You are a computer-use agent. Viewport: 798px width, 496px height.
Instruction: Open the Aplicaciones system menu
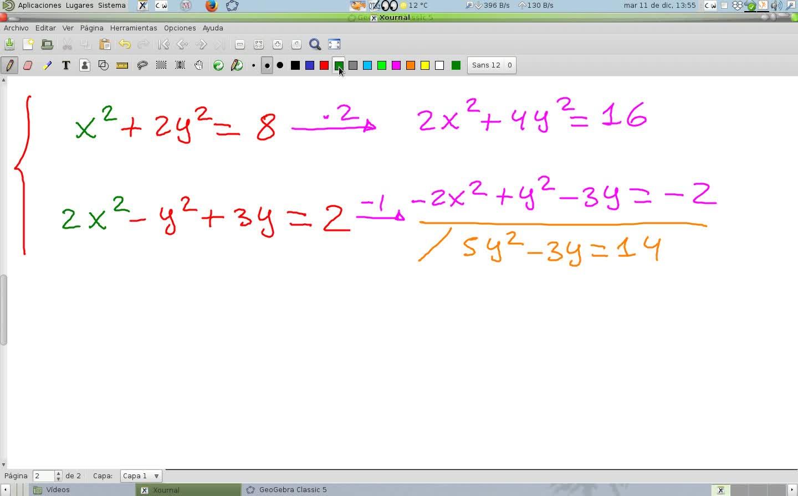tap(39, 6)
